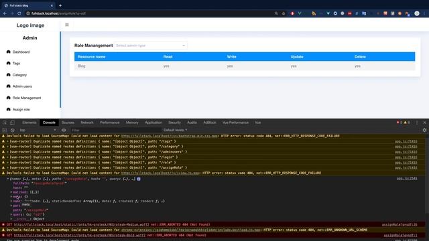Toggle live expression eye icon
Image resolution: width=429 pixels, height=241 pixels.
[x=64, y=131]
